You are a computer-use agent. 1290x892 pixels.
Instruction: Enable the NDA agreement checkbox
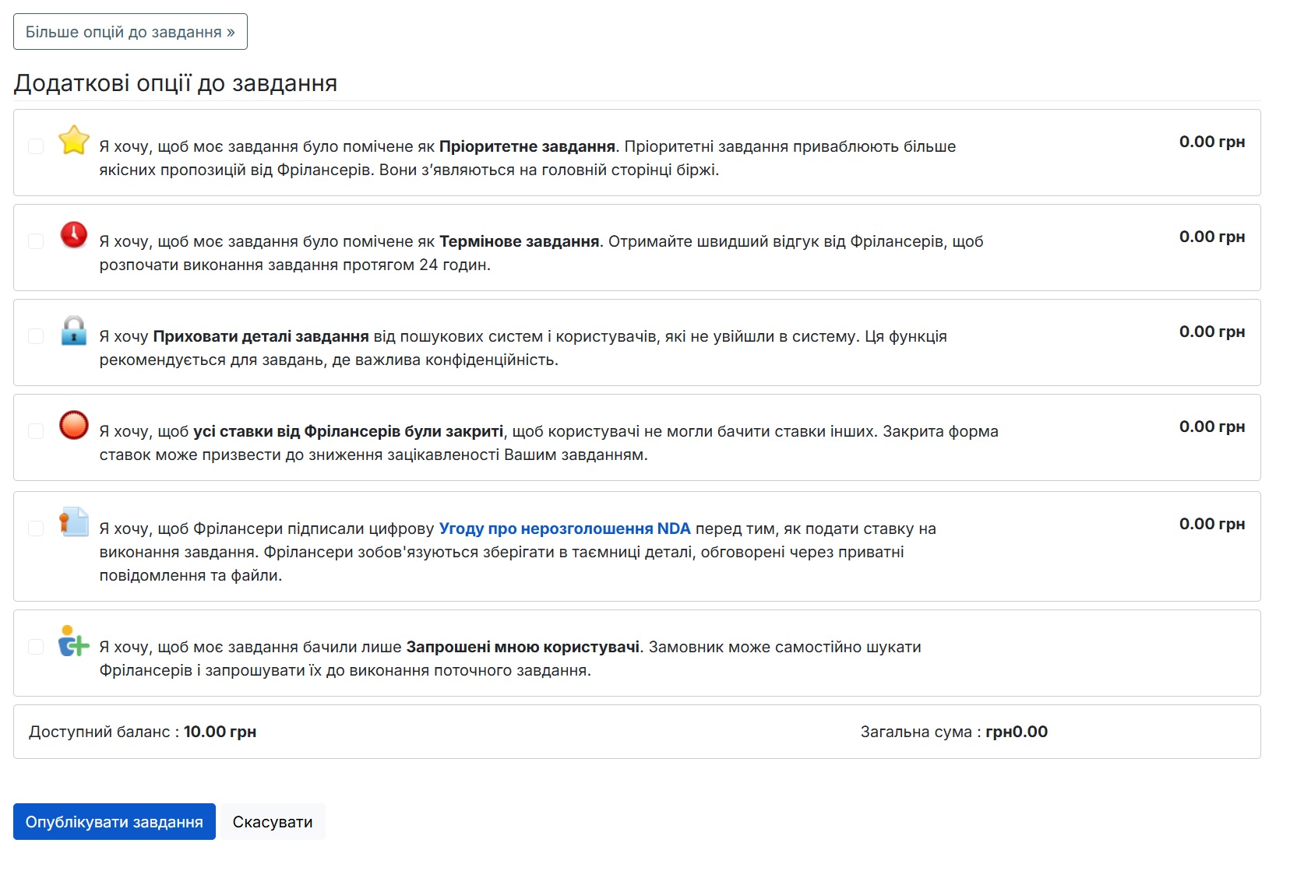[x=36, y=529]
